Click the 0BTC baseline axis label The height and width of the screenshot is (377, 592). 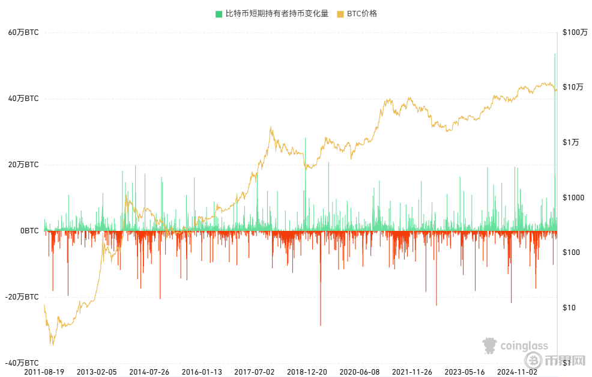pos(28,231)
